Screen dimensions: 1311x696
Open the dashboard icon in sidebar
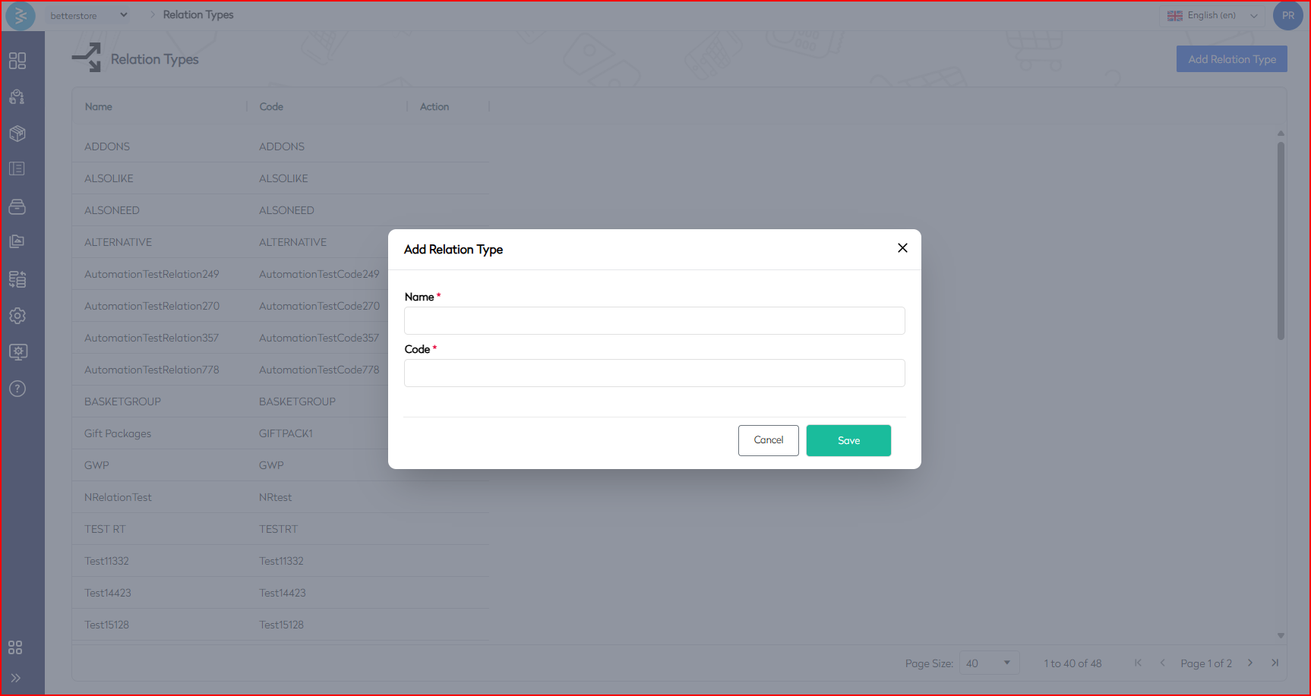point(17,61)
